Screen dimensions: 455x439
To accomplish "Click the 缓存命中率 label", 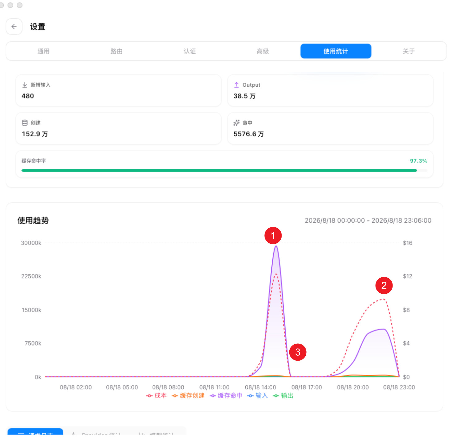I will (x=34, y=161).
